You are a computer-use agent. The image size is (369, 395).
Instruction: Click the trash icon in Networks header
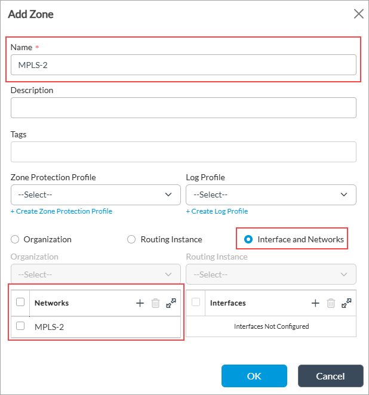coord(156,303)
